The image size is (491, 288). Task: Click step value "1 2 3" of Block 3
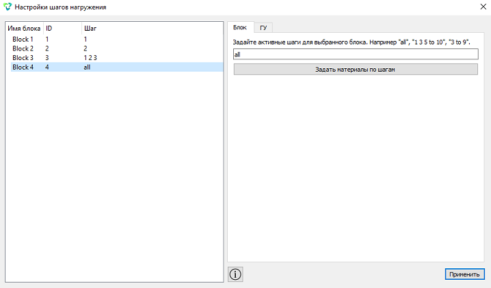click(x=90, y=58)
